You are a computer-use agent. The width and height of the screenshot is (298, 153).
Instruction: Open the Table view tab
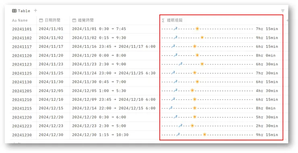click(21, 11)
